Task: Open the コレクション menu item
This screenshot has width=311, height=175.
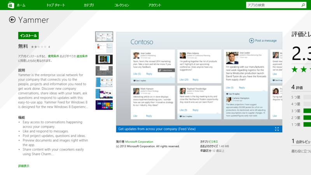Action: 122,5
